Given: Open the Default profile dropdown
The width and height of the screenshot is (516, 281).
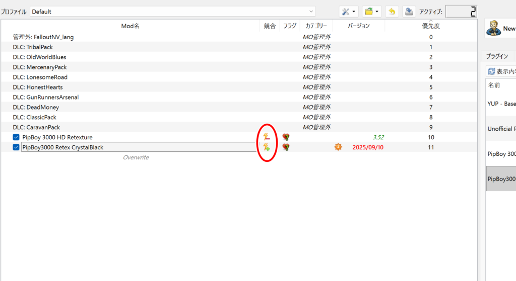Looking at the screenshot, I should (x=172, y=12).
